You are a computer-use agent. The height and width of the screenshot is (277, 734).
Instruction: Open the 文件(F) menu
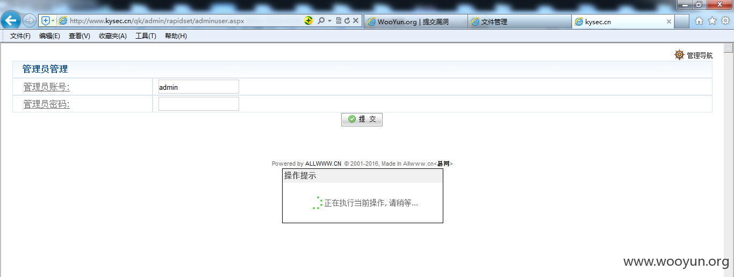pyautogui.click(x=20, y=36)
